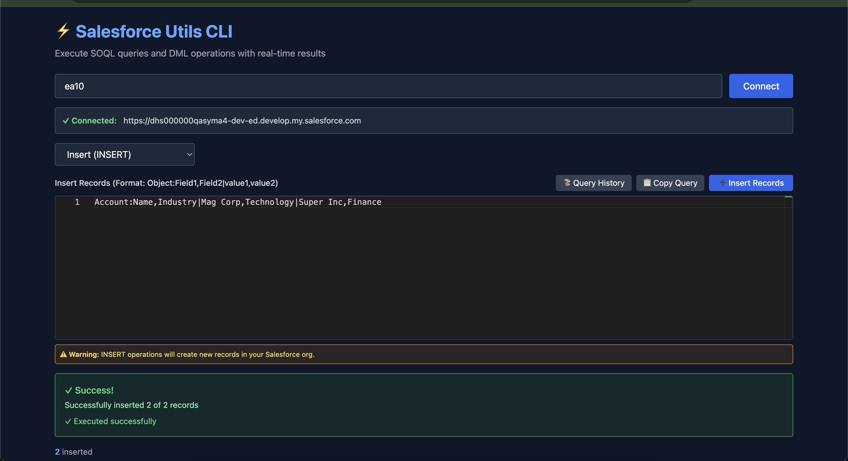Click the green Connected checkmark icon
This screenshot has height=461, width=848.
point(66,121)
